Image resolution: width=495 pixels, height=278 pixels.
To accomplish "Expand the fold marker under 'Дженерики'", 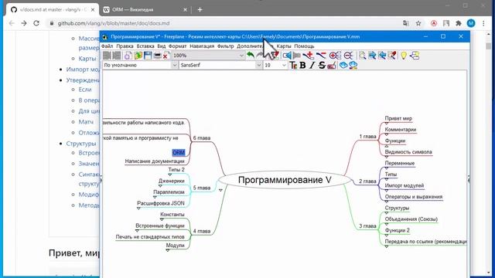I will 160,186.
